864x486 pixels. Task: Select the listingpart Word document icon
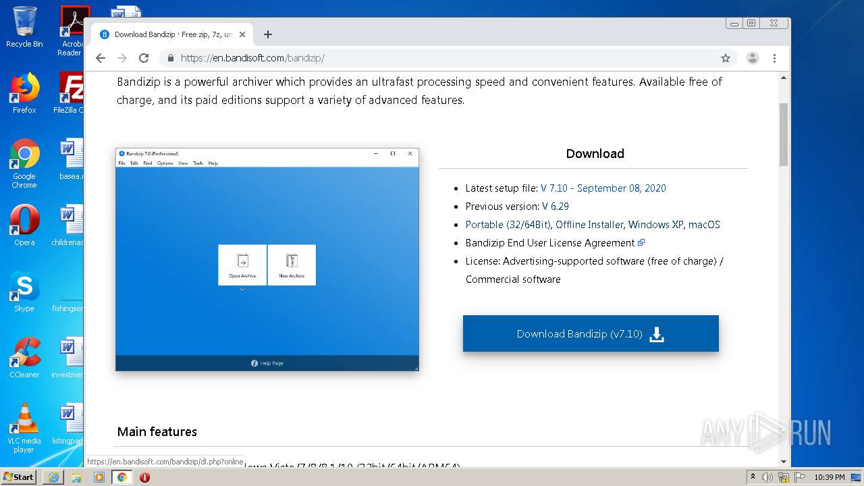pos(68,424)
